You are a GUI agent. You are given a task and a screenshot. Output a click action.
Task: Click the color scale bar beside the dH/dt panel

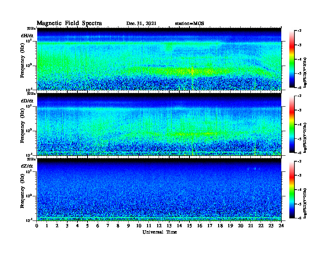[292, 59]
